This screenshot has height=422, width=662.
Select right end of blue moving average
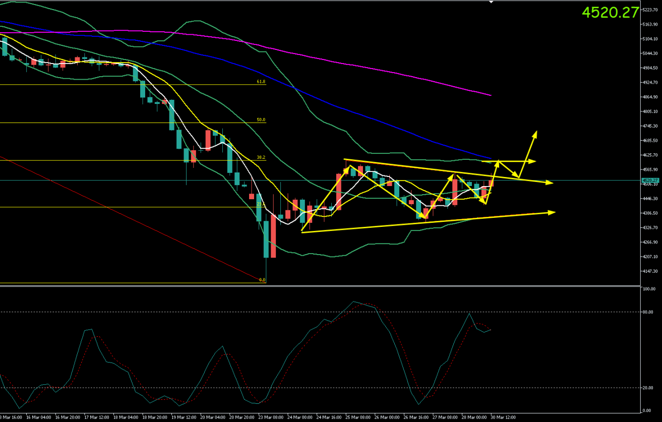click(491, 158)
